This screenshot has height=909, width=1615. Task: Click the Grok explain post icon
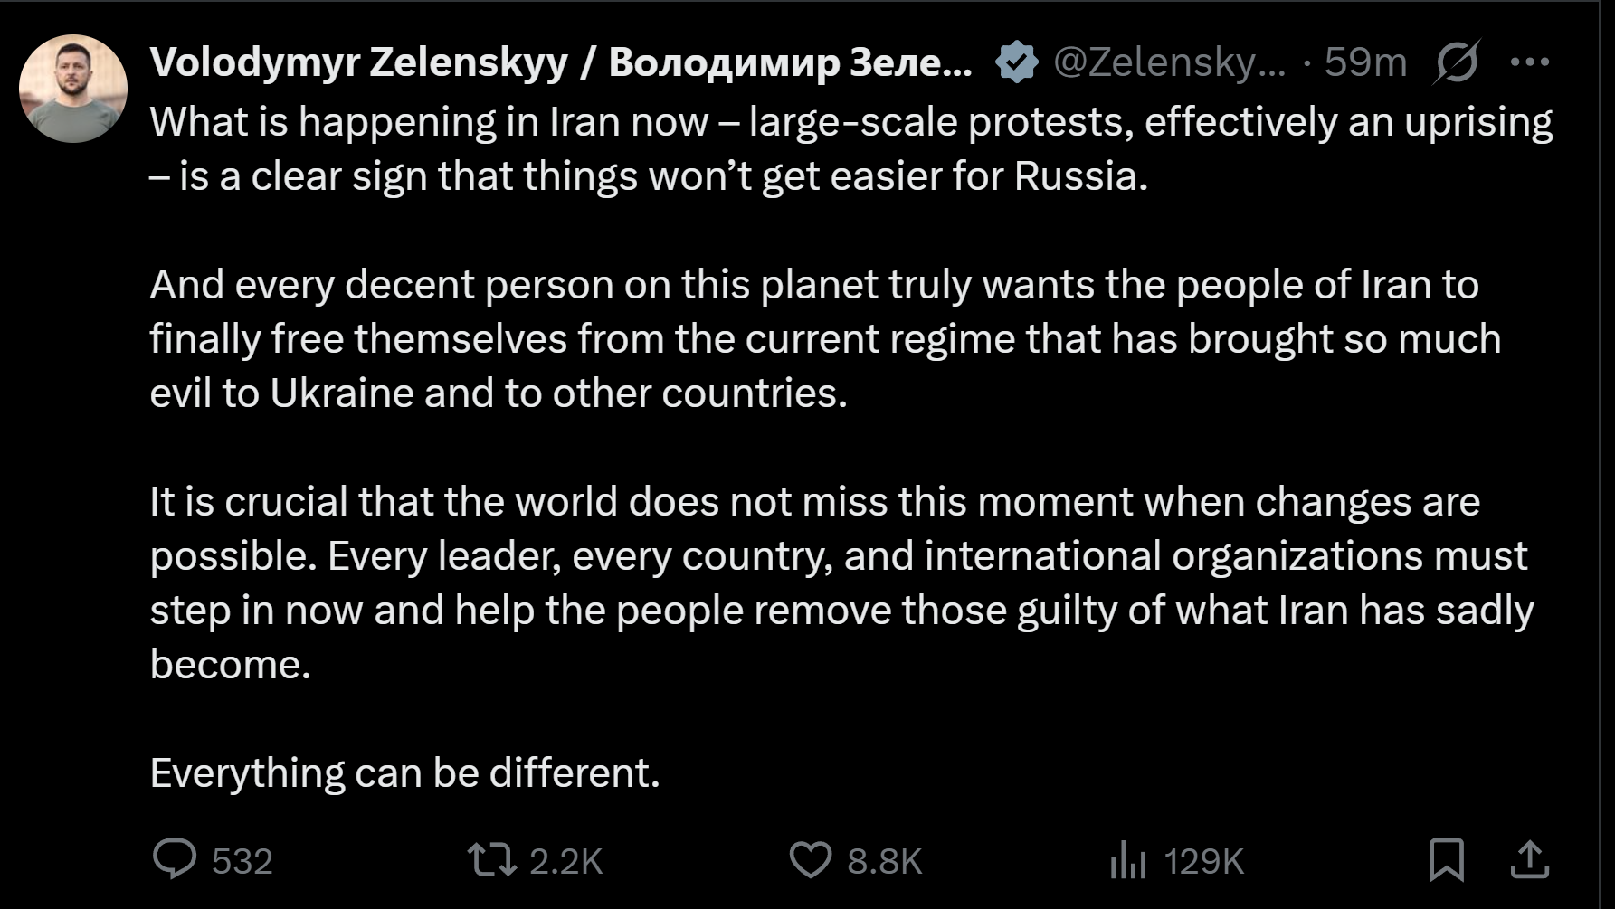point(1457,62)
